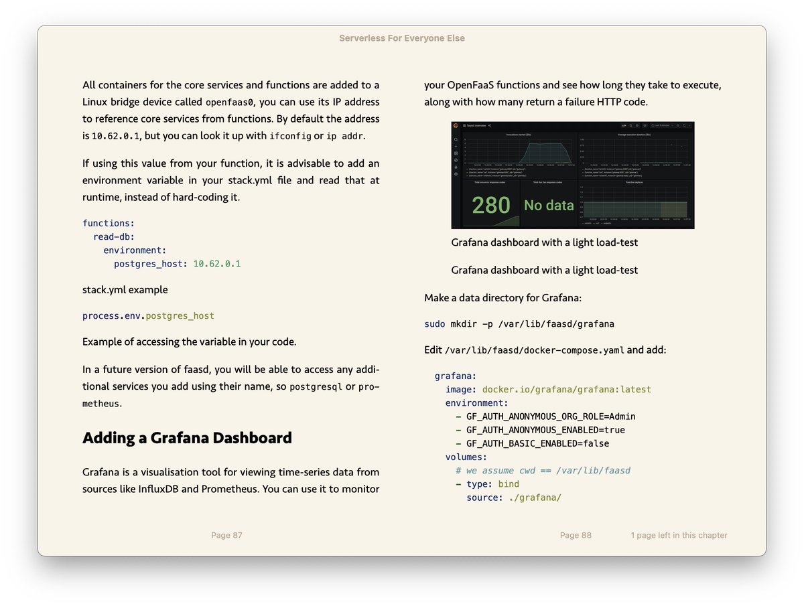
Task: Click 'Example of accessing the variable in your code.'
Action: [189, 342]
